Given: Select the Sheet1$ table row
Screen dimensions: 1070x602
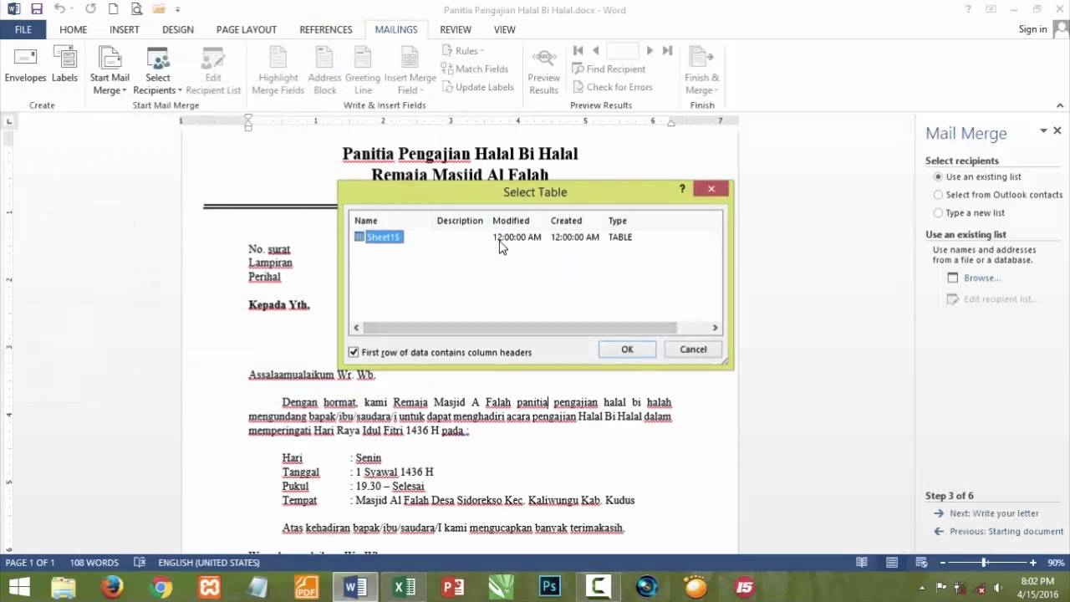Looking at the screenshot, I should pos(535,237).
